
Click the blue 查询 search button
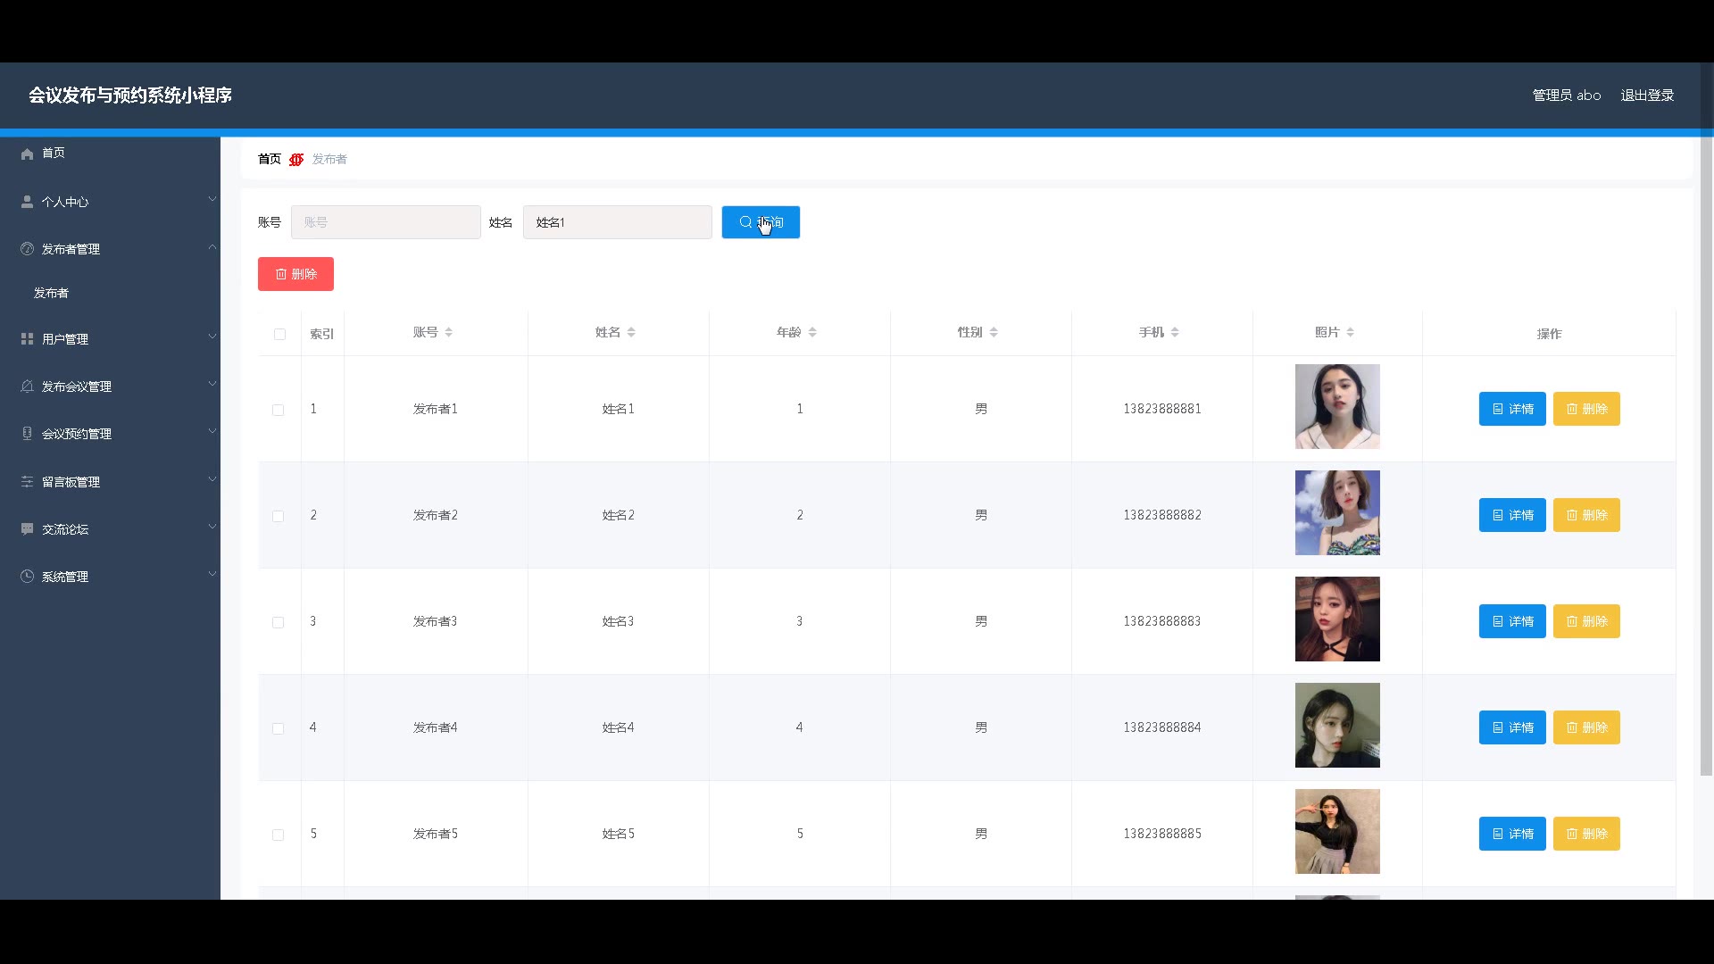761,222
